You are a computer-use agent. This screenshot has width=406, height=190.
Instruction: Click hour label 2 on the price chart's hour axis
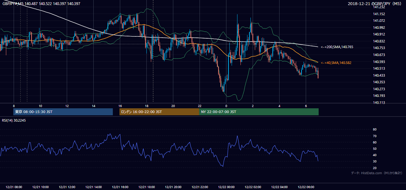tap(253, 106)
